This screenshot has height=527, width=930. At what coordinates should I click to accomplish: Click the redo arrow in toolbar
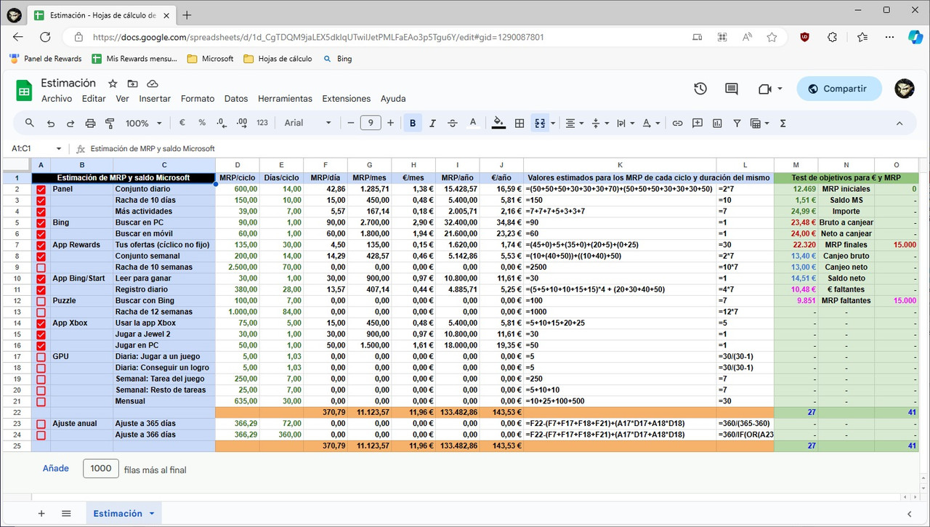(x=70, y=123)
